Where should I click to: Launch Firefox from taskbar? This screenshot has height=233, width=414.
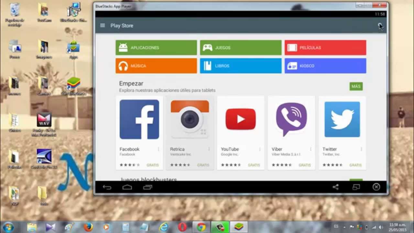88,227
